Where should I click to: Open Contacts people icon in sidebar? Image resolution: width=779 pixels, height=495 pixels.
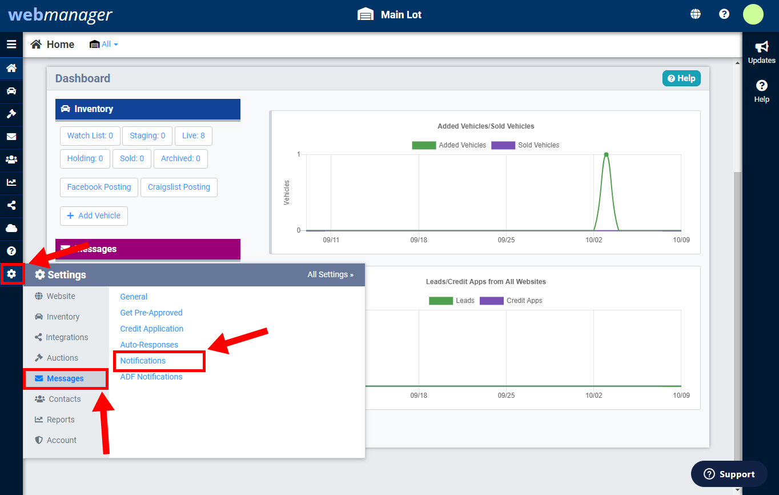pos(11,159)
